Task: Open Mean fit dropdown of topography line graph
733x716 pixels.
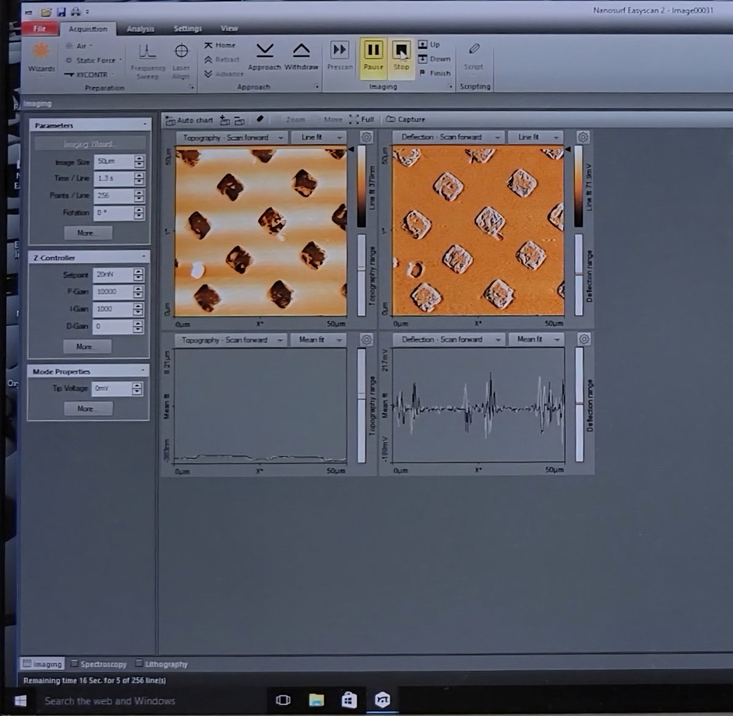Action: pos(318,339)
